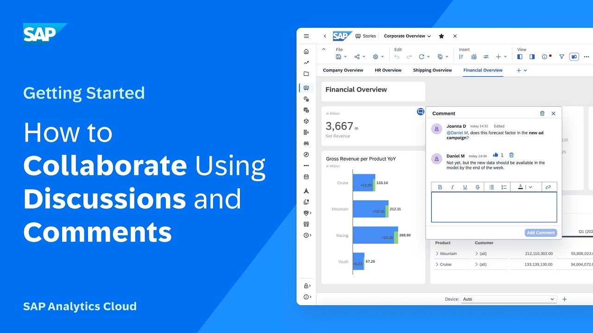The width and height of the screenshot is (593, 333).
Task: Toggle bulleted list in comment editor
Action: [x=492, y=187]
